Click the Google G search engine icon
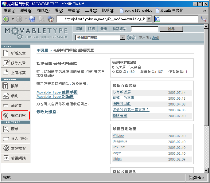Image resolution: width=210 pixels, height=183 pixels. click(158, 19)
